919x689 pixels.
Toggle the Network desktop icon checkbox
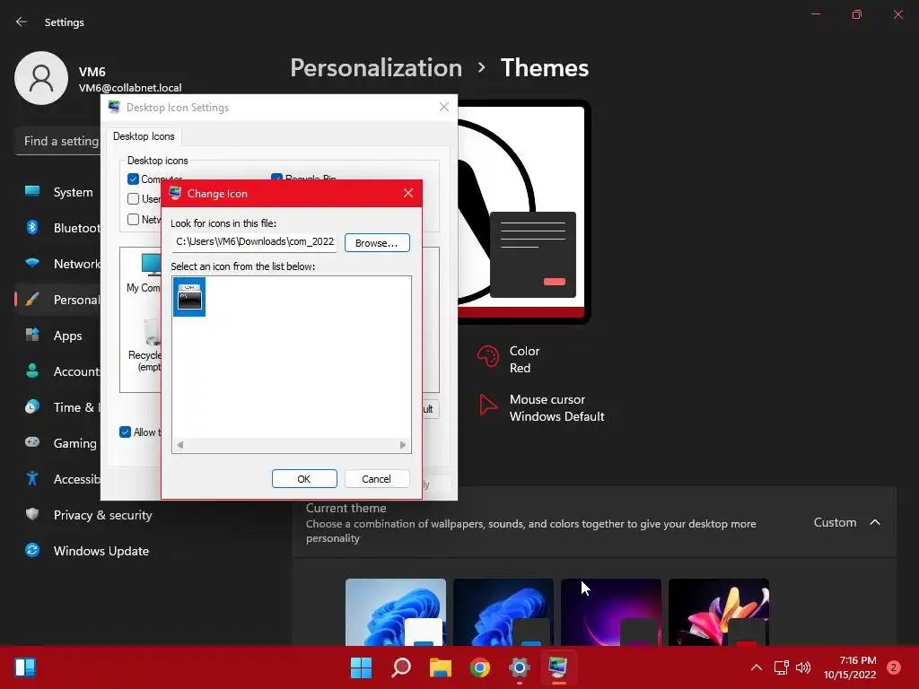point(133,219)
